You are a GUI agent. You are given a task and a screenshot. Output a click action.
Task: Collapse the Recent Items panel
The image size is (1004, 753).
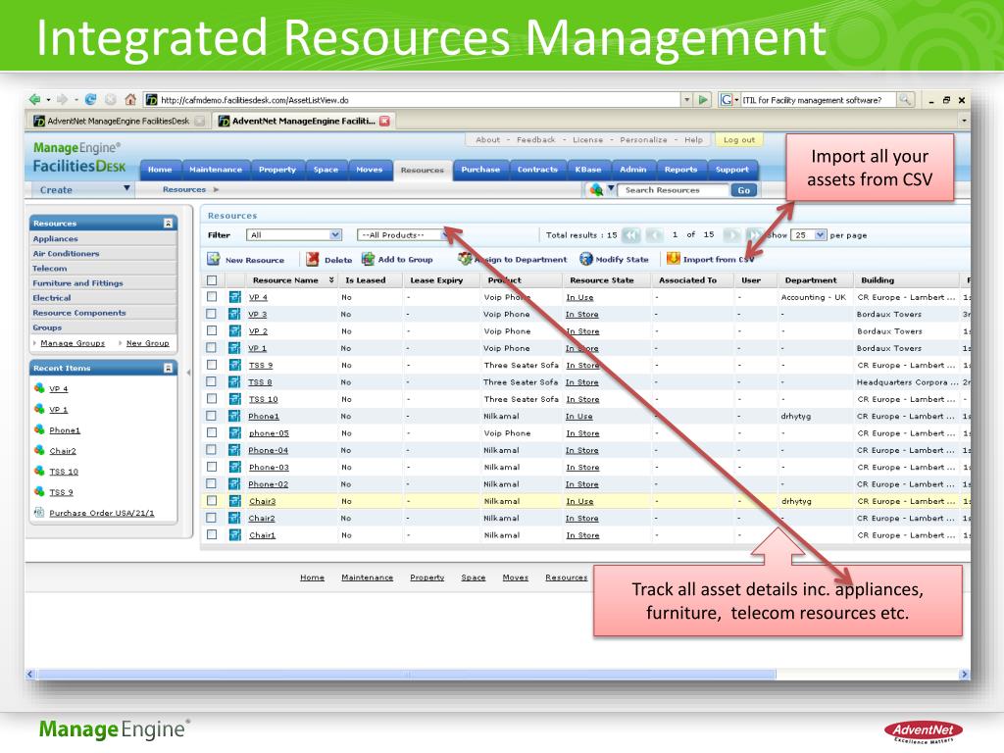(x=168, y=368)
